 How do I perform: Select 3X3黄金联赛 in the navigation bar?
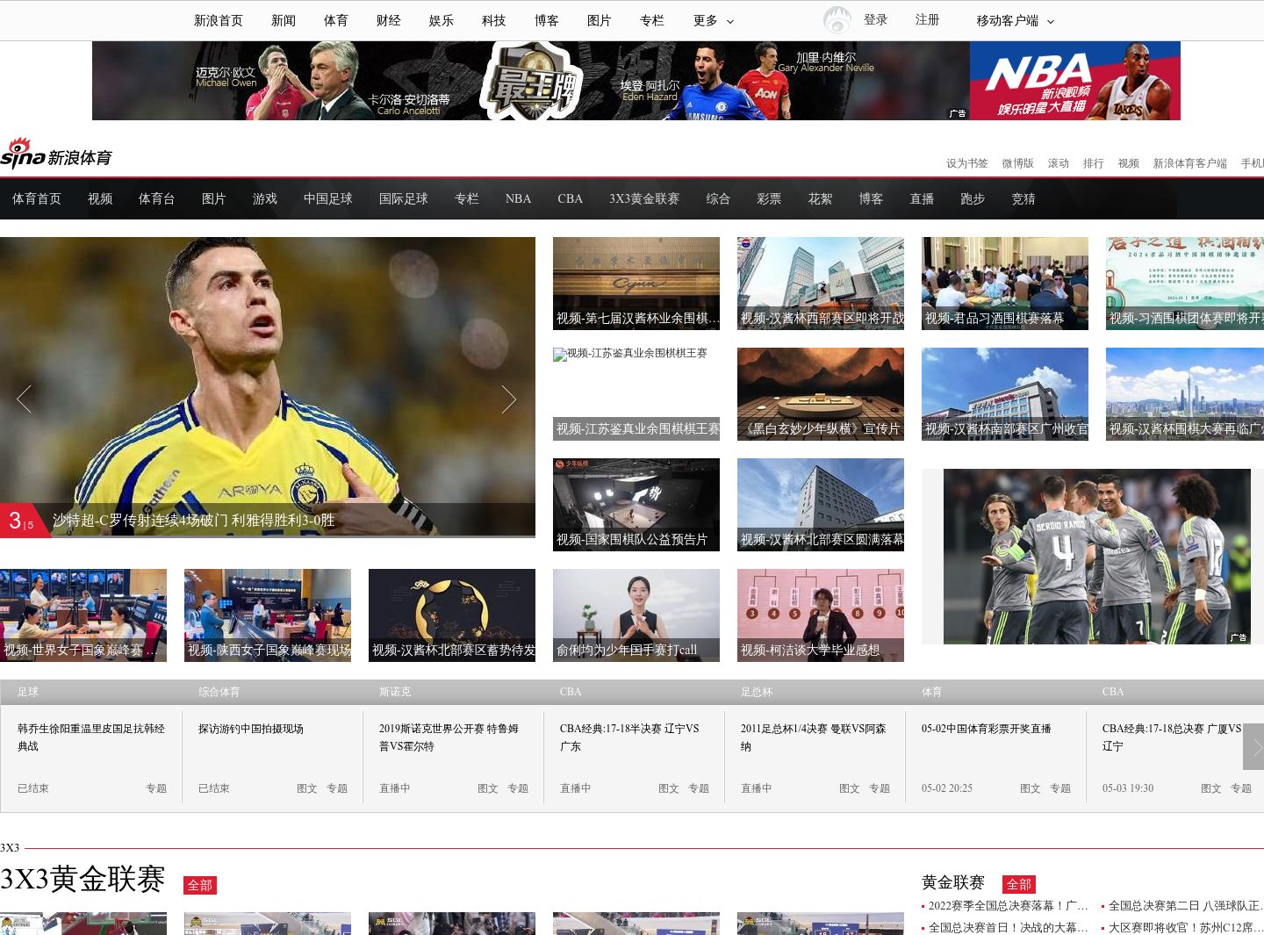(644, 198)
